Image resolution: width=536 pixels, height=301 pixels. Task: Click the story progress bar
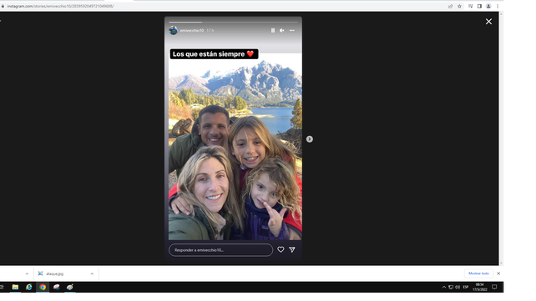[233, 23]
